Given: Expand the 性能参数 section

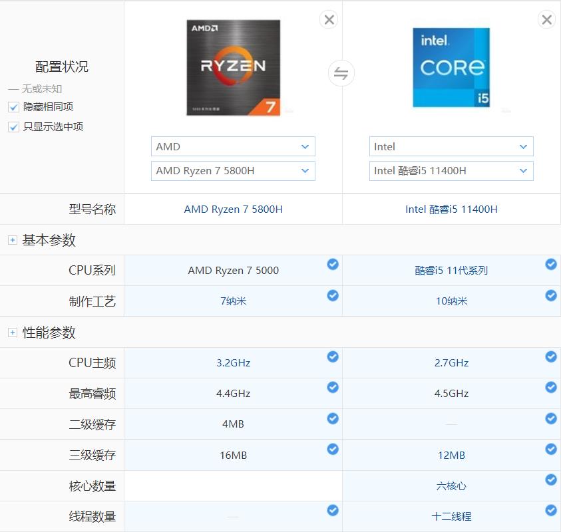Looking at the screenshot, I should pyautogui.click(x=11, y=332).
